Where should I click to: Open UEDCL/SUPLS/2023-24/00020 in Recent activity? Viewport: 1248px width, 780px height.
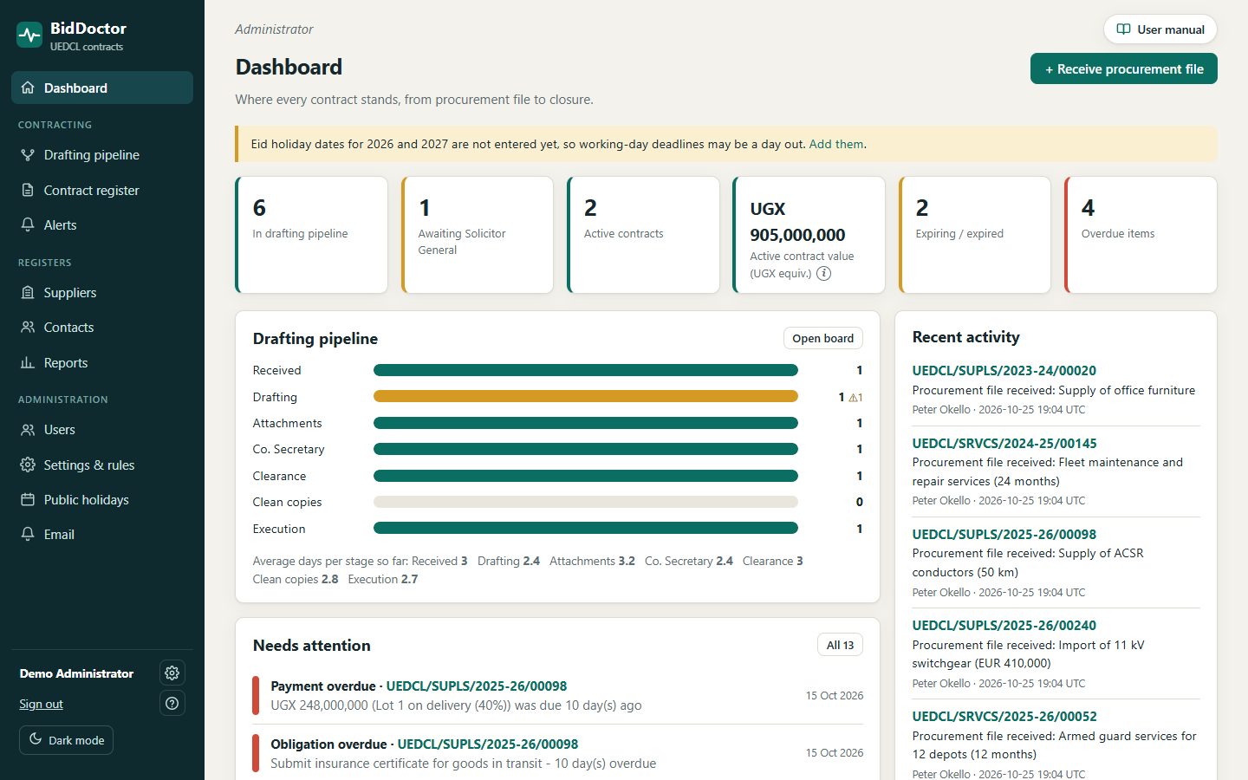[1004, 370]
